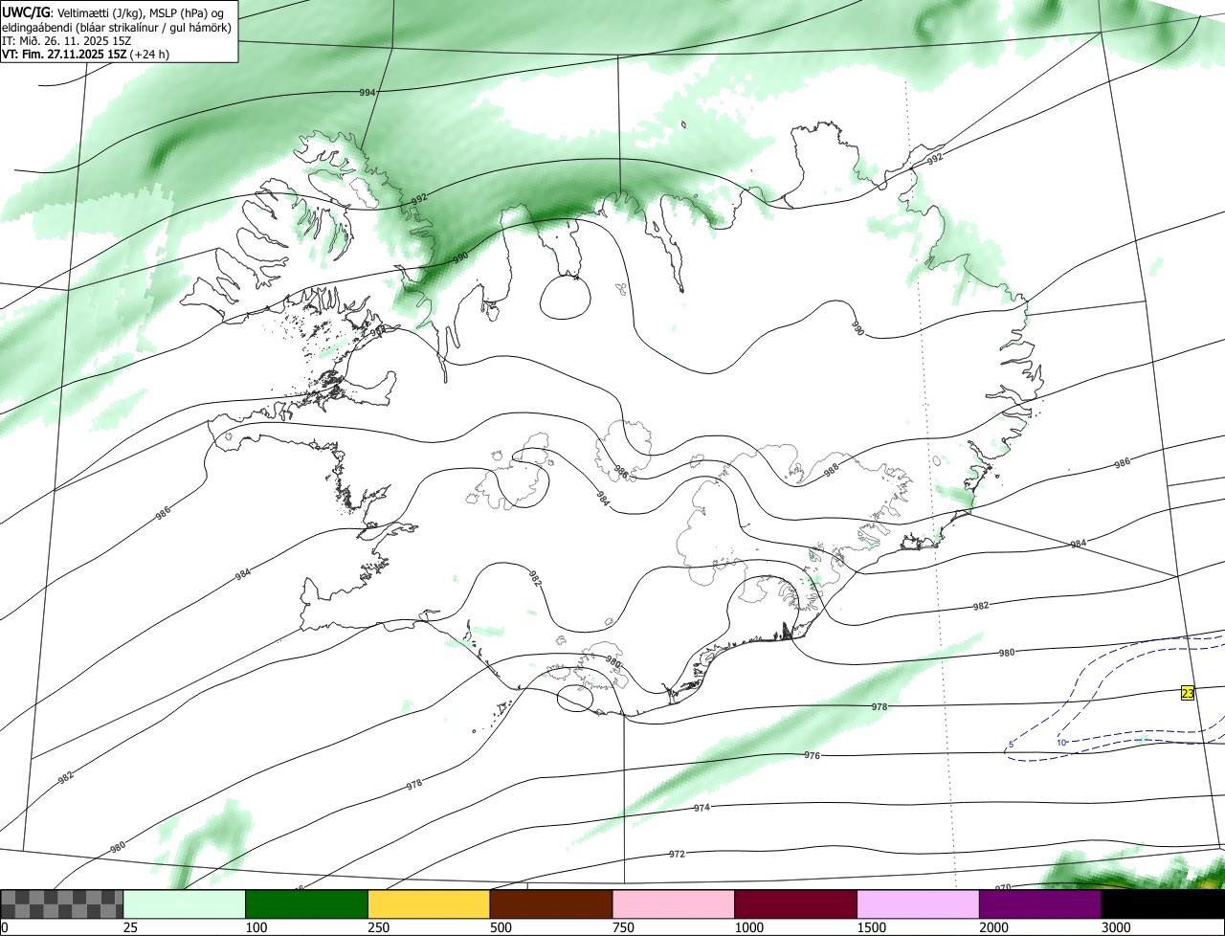Click the legend tick value 250
1225x936 pixels.
tap(380, 927)
